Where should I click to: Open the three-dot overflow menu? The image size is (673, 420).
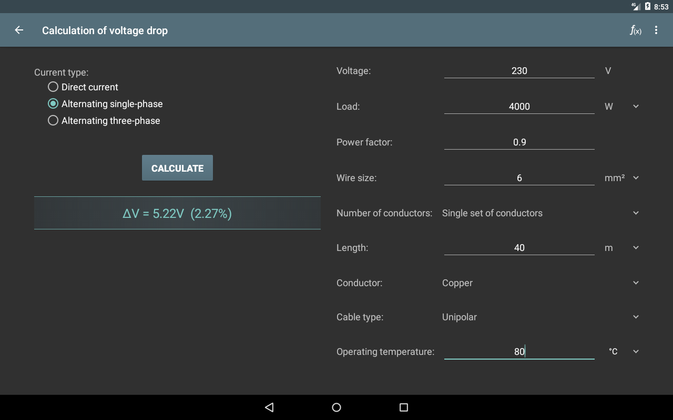(x=656, y=30)
